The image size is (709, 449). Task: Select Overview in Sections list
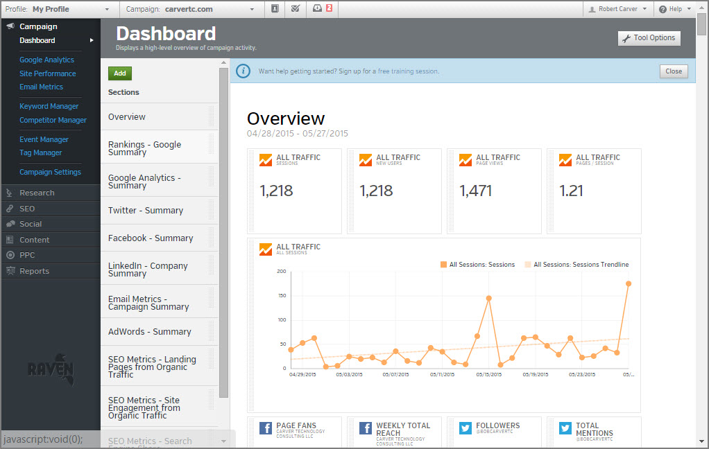[159, 116]
